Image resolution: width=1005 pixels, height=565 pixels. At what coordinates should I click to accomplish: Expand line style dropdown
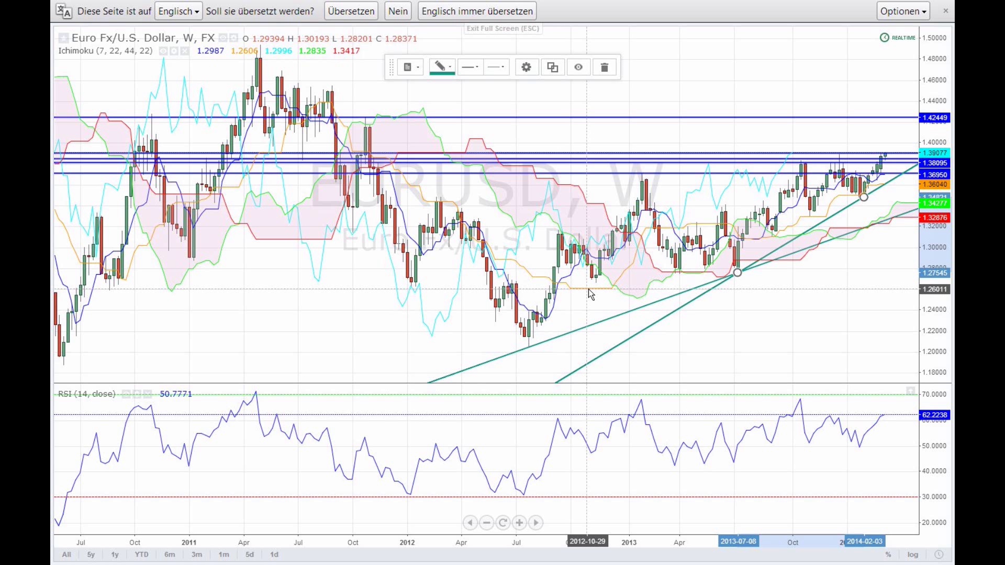(x=496, y=67)
